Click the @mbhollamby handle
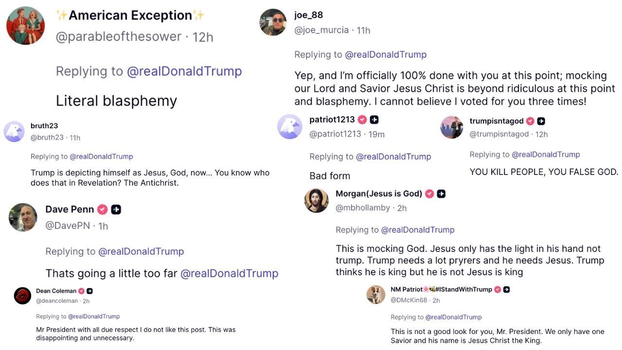The width and height of the screenshot is (622, 350). pyautogui.click(x=363, y=208)
